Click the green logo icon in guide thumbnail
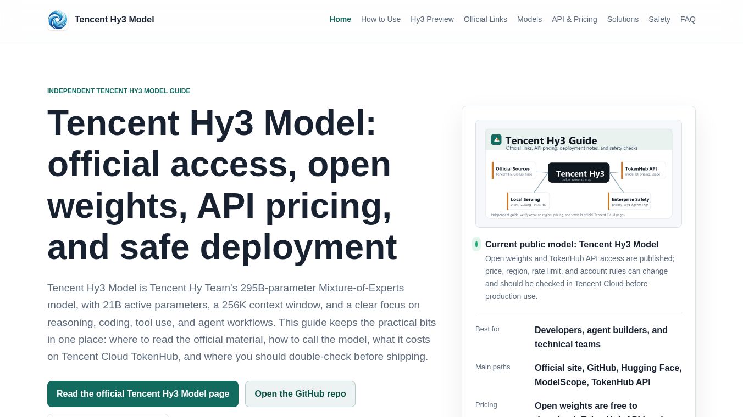The image size is (743, 417). point(496,139)
